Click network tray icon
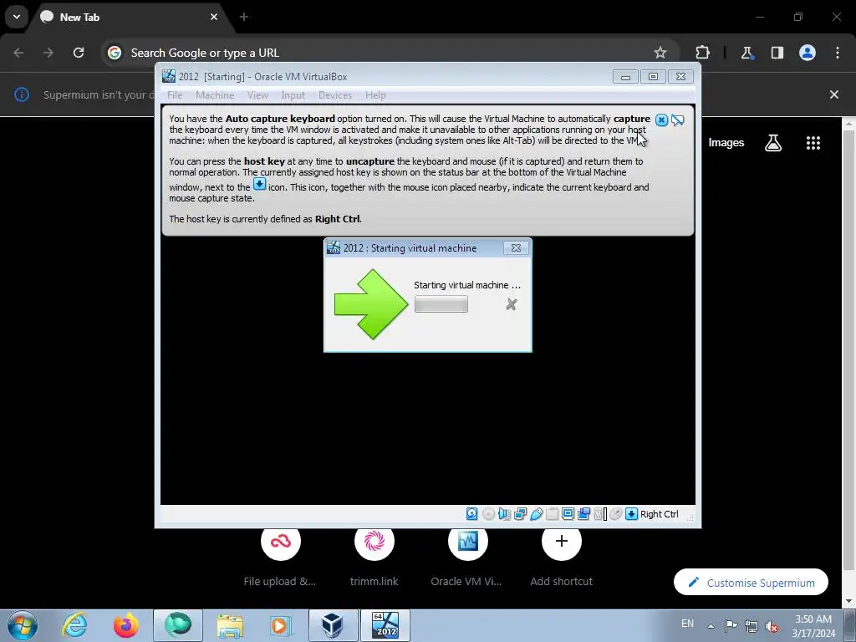The width and height of the screenshot is (856, 642). [x=752, y=625]
